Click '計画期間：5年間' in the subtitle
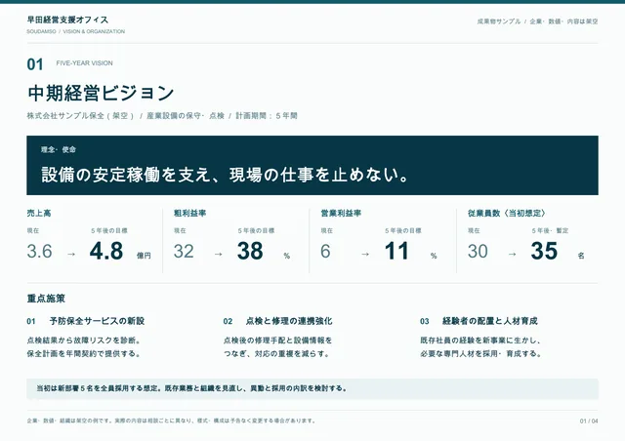The height and width of the screenshot is (441, 625). 267,116
